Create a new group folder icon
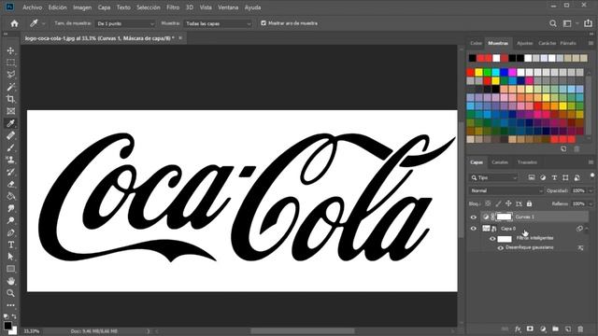Image resolution: width=598 pixels, height=336 pixels. [555, 329]
